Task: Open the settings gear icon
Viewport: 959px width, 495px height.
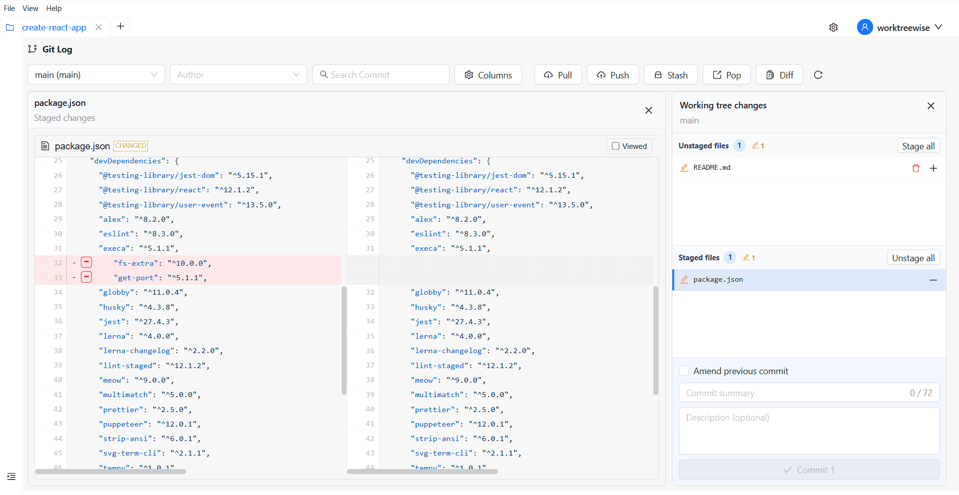Action: [x=833, y=27]
